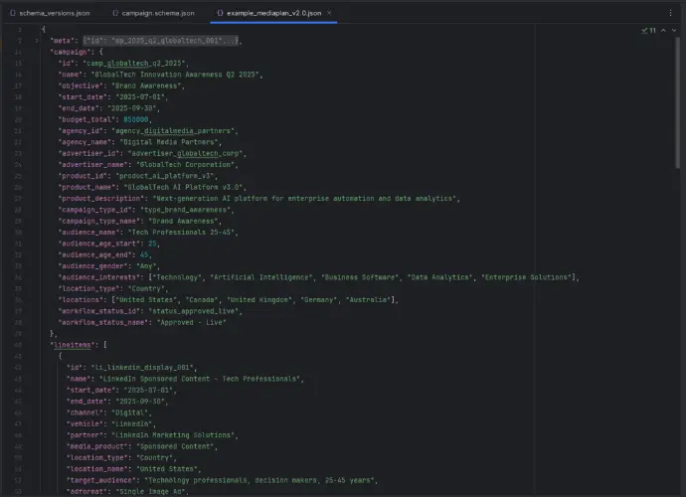
Task: Click "LinkedIn Sponsored Content - Tech Professionals" value
Action: point(200,379)
